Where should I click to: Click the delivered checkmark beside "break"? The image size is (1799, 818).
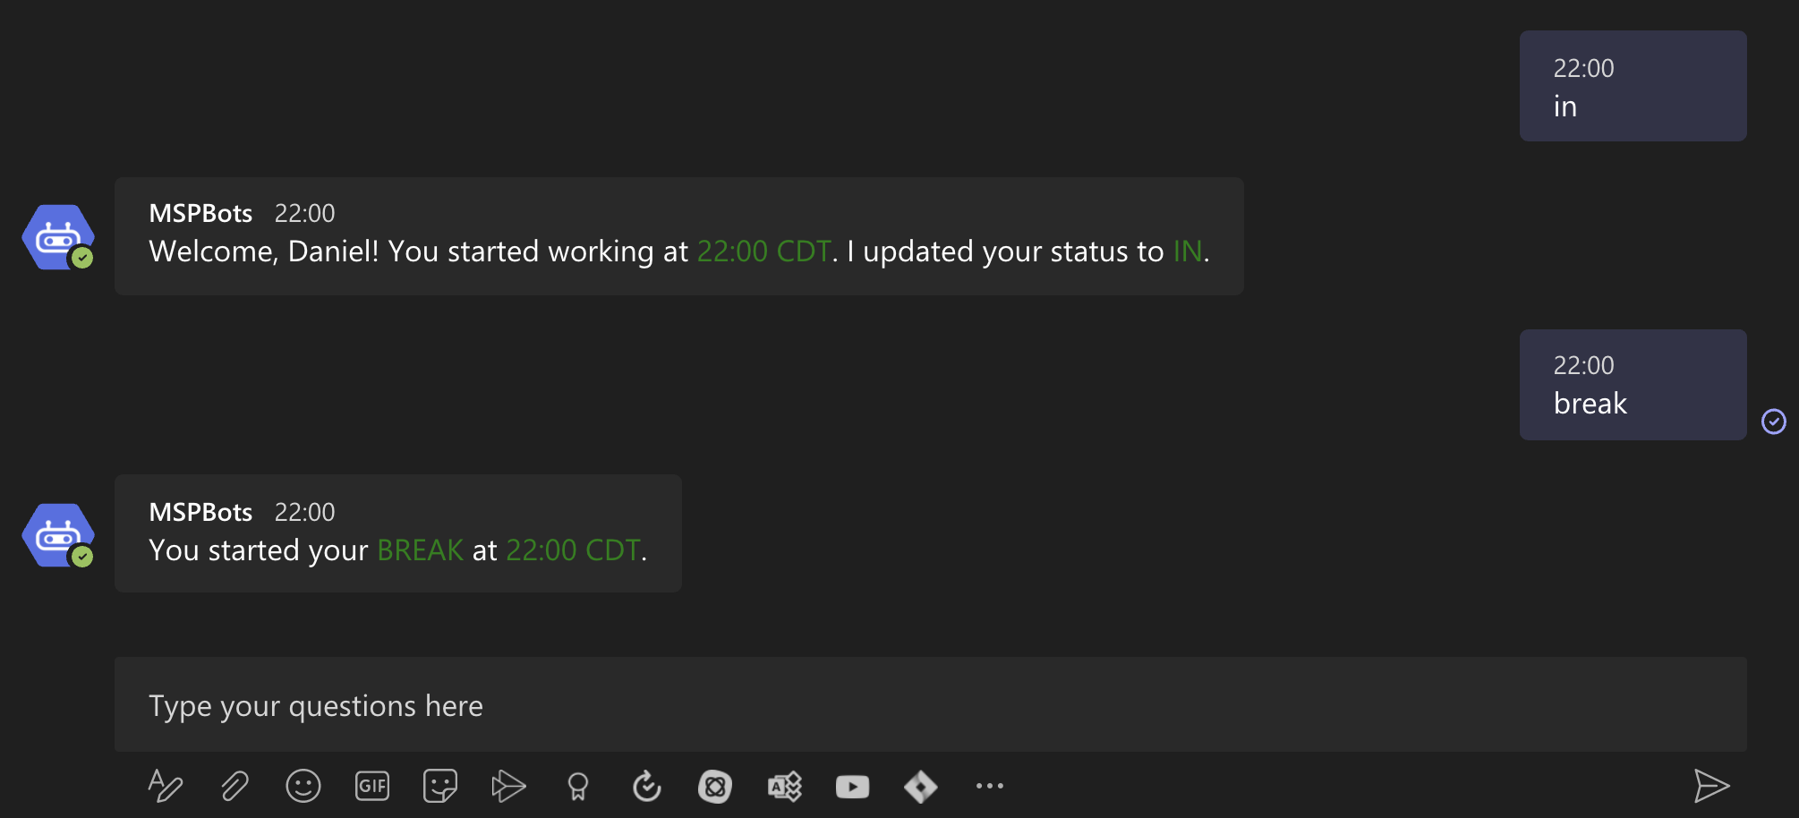(1773, 422)
